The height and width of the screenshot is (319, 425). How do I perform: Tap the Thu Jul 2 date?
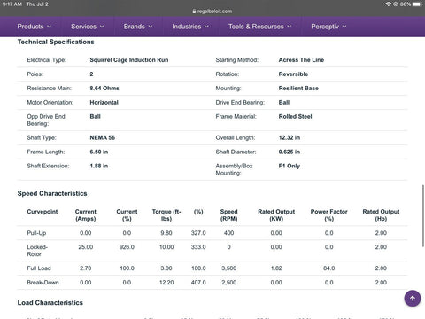(37, 4)
